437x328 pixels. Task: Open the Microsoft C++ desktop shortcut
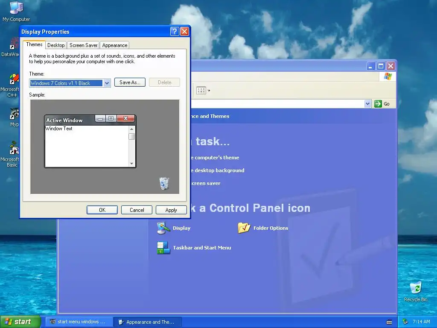[x=10, y=85]
